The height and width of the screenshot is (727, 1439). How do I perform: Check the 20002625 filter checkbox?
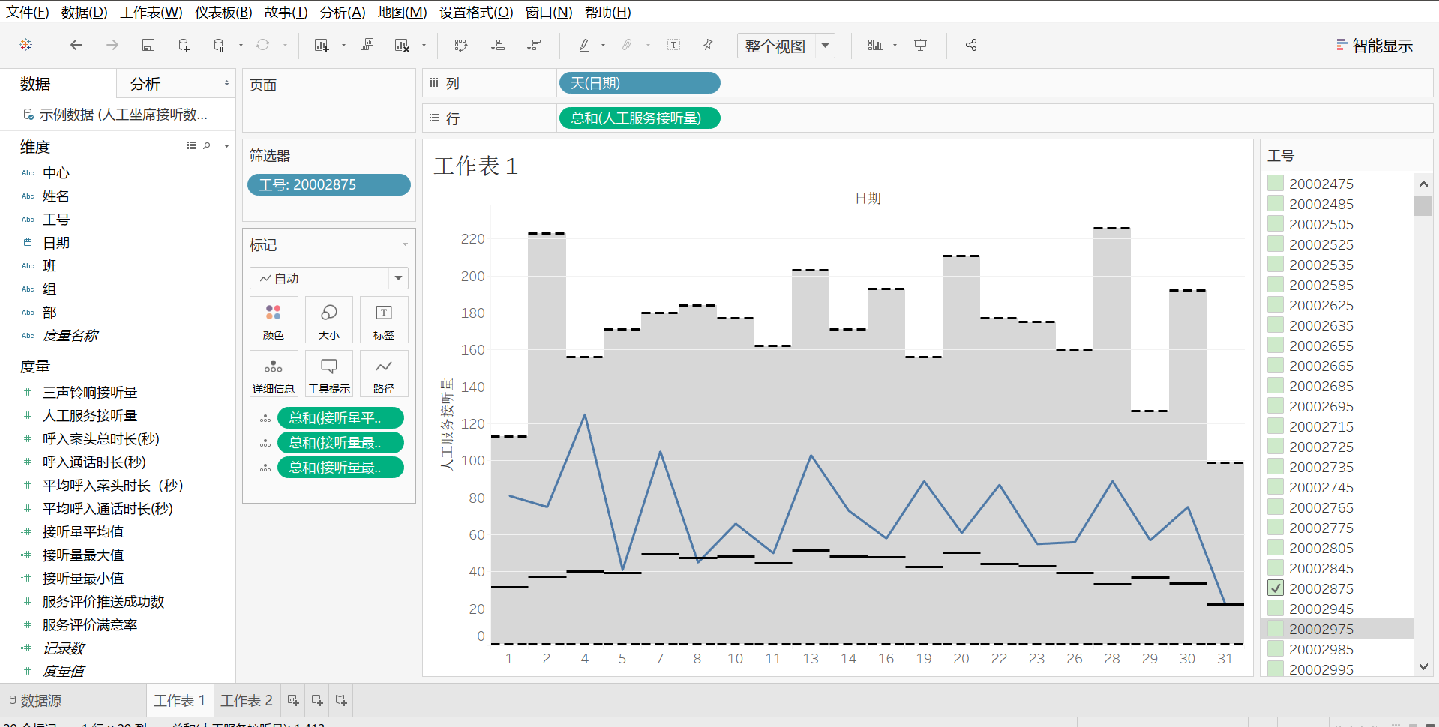click(1276, 304)
